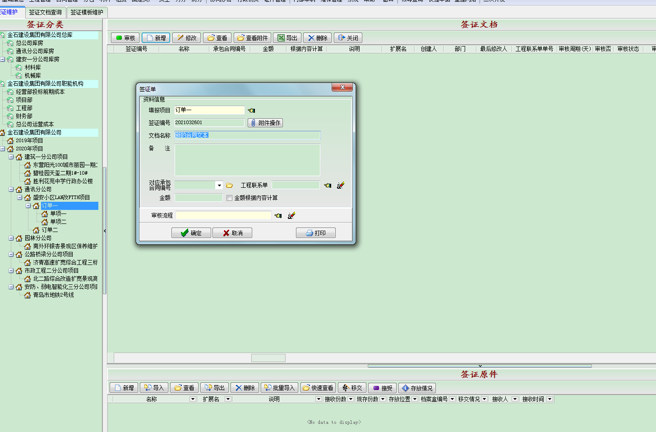Collapse the 通讯分公司 tree node
Viewport: 656px width, 432px height.
[x=11, y=190]
